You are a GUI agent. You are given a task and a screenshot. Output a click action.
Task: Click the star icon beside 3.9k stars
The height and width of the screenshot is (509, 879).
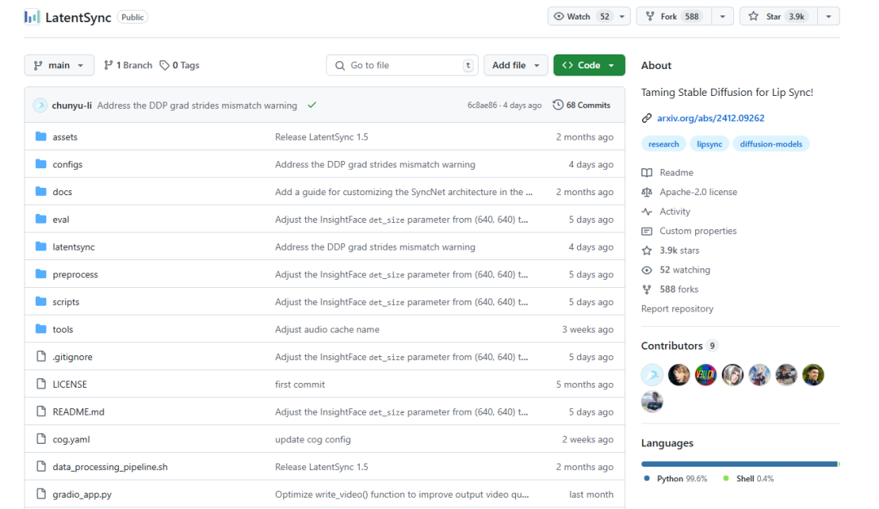coord(647,250)
